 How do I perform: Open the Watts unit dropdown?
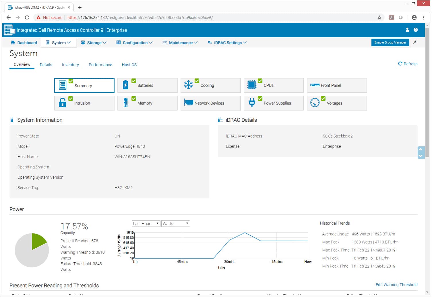(x=175, y=224)
